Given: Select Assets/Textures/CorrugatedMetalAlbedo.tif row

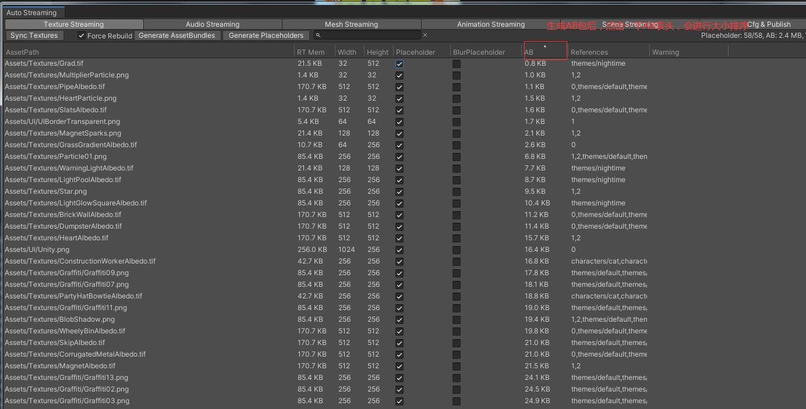Looking at the screenshot, I should click(403, 354).
